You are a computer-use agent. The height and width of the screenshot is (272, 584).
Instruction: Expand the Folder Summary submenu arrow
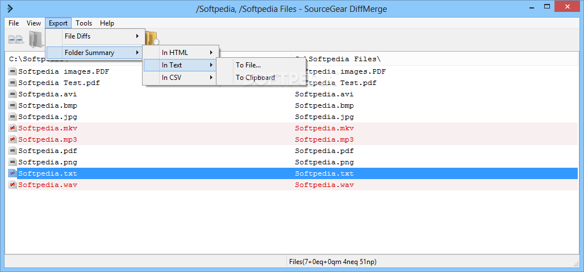point(137,52)
